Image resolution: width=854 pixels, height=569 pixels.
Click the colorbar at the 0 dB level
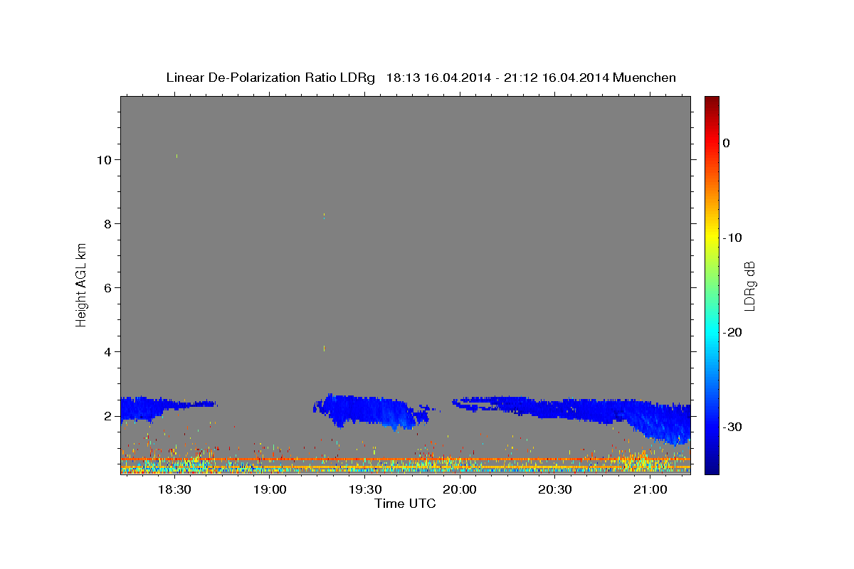[712, 143]
